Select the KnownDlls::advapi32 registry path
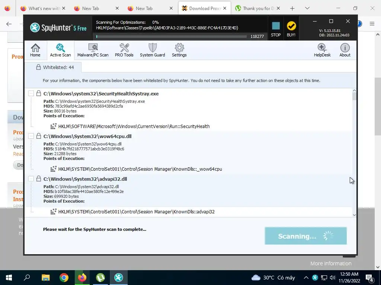The height and width of the screenshot is (285, 381). 137,212
